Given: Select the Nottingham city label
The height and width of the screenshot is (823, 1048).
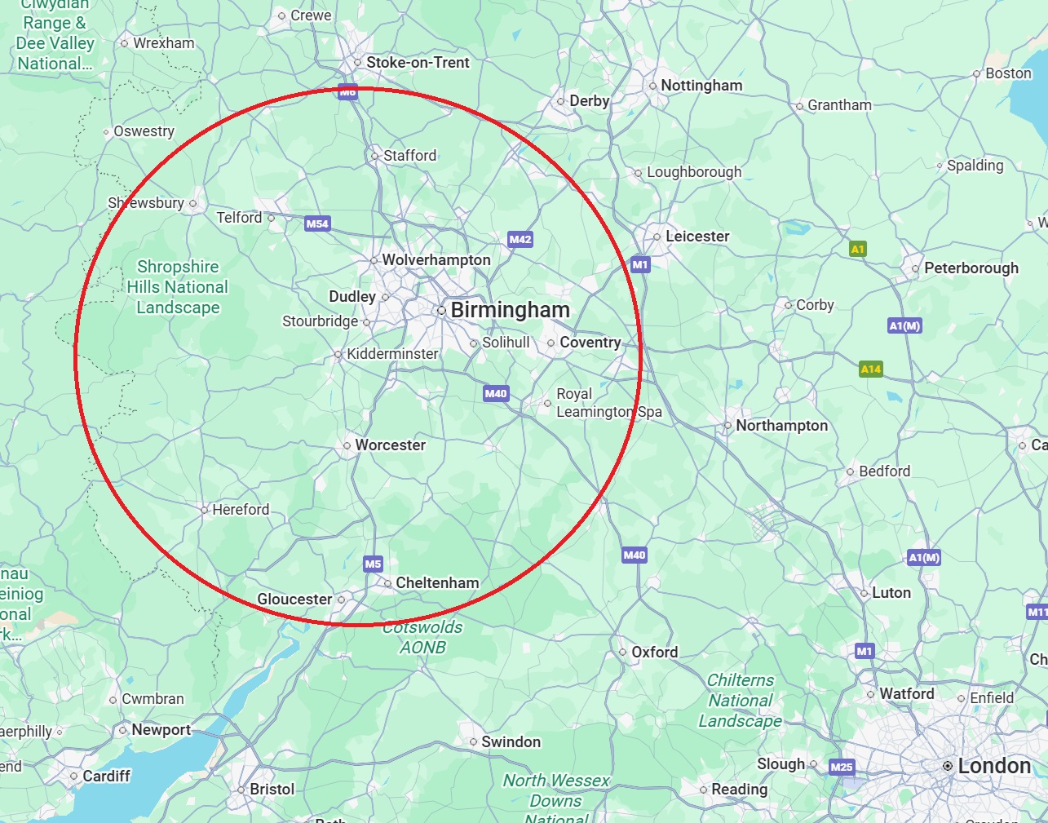Looking at the screenshot, I should tap(701, 86).
